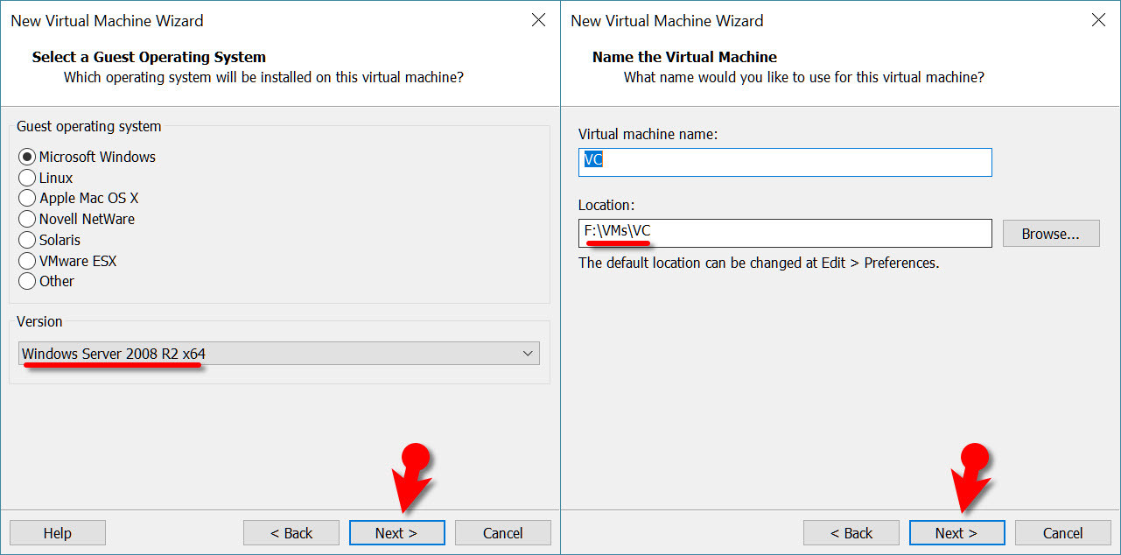Click the default location Preferences hint text
Image resolution: width=1121 pixels, height=555 pixels.
pyautogui.click(x=759, y=263)
